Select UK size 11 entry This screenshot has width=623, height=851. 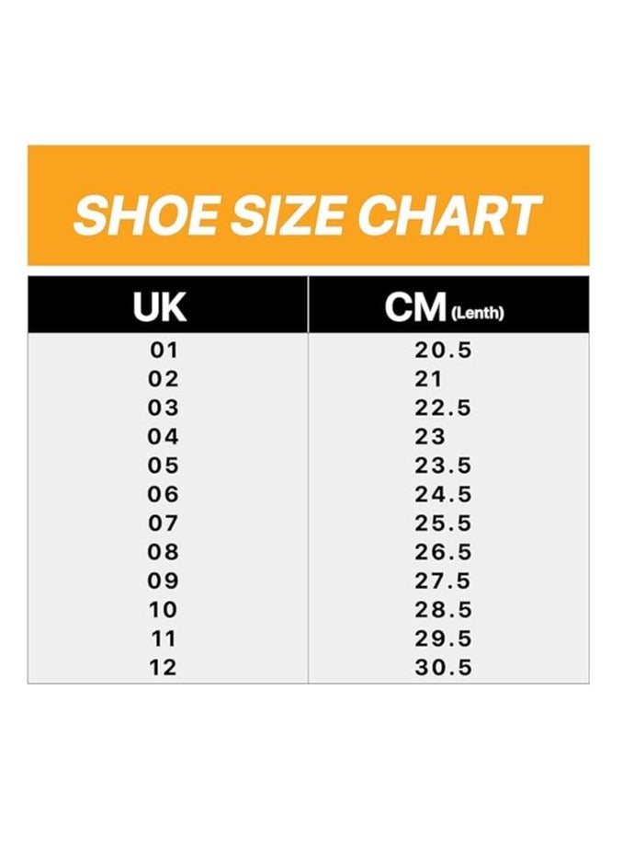click(x=164, y=638)
